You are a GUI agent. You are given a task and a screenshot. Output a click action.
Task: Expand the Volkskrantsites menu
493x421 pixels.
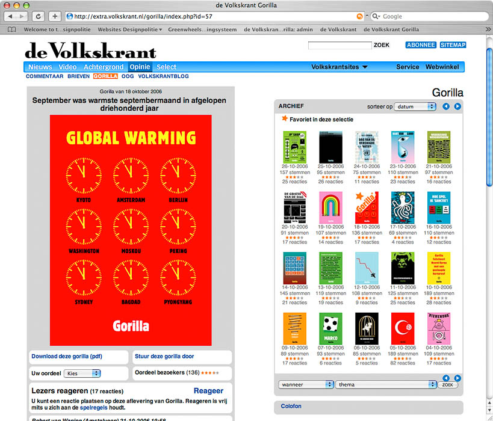pyautogui.click(x=340, y=67)
